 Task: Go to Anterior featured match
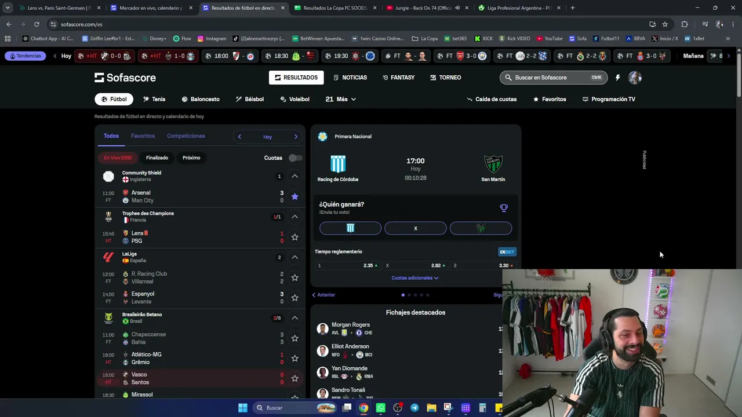(x=323, y=295)
